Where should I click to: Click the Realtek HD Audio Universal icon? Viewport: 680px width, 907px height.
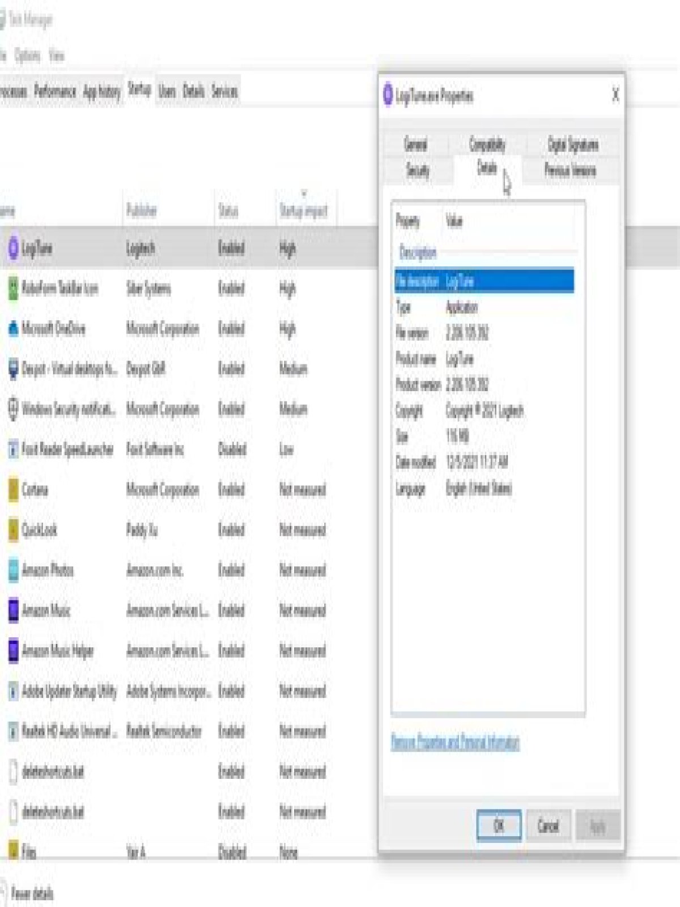click(x=13, y=731)
